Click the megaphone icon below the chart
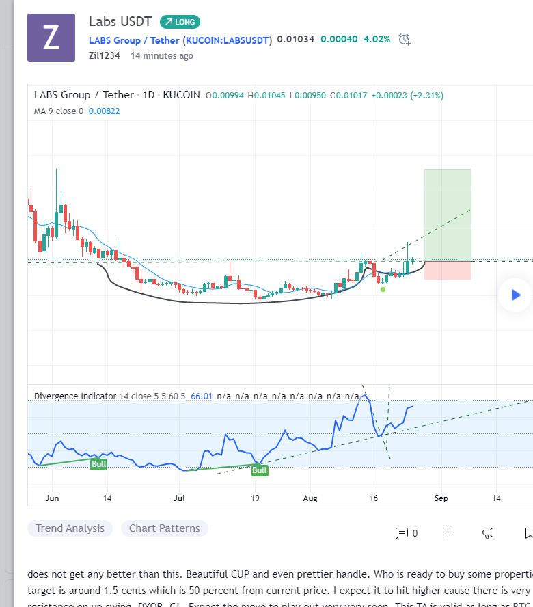Image resolution: width=533 pixels, height=607 pixels. coord(488,533)
